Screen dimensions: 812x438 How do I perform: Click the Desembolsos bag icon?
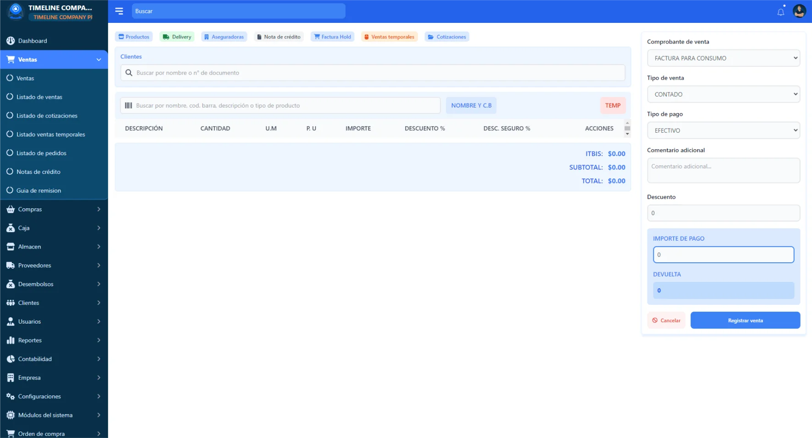11,284
